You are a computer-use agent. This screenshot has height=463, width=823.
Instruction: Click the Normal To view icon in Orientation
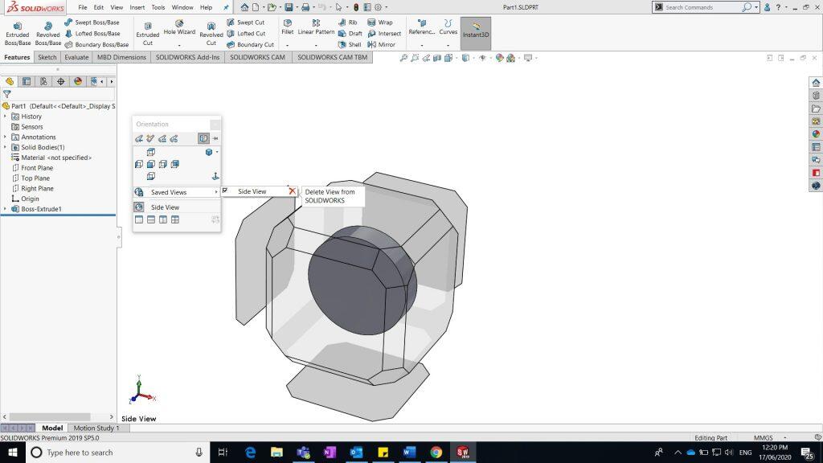[215, 176]
